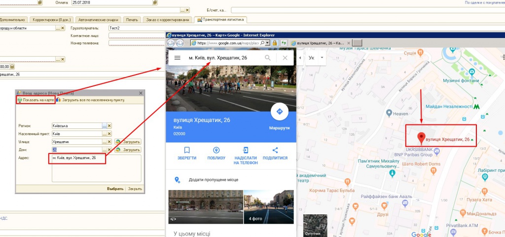505x237 pixels.
Task: Click the globe icon Показать на карте
Action: click(20, 100)
